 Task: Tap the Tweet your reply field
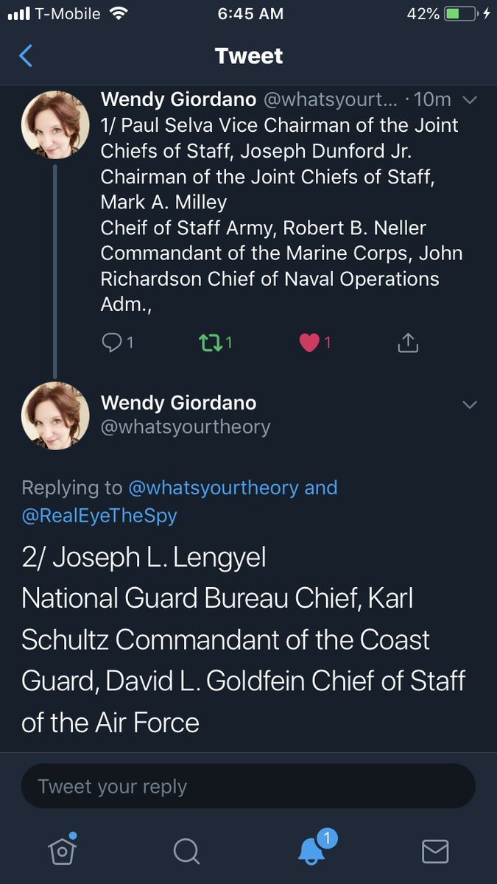[248, 787]
